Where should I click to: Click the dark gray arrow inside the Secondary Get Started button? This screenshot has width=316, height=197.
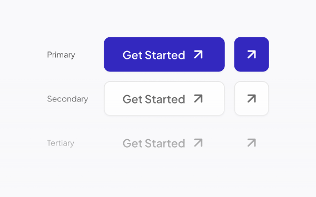[x=199, y=99]
